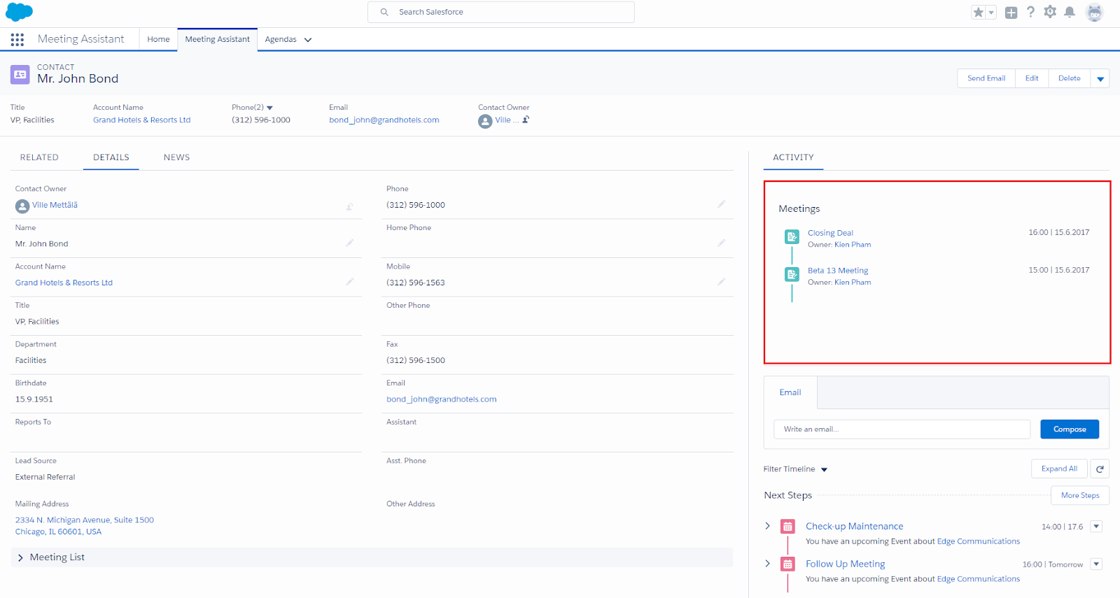Viewport: 1120px width, 598px height.
Task: Open the Check-up Maintenance event link
Action: point(854,527)
